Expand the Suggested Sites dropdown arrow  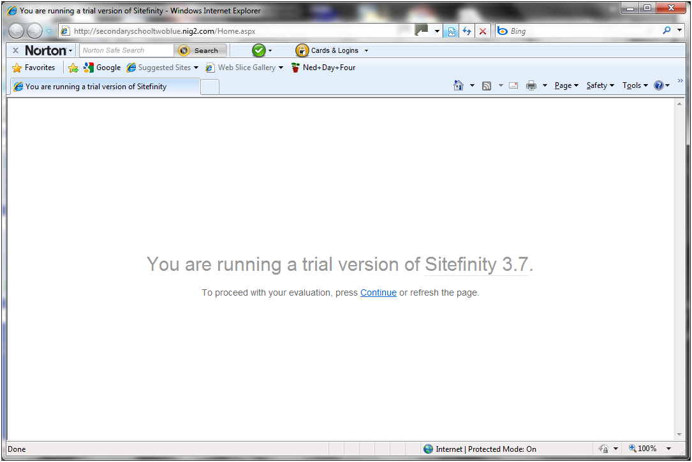point(196,68)
